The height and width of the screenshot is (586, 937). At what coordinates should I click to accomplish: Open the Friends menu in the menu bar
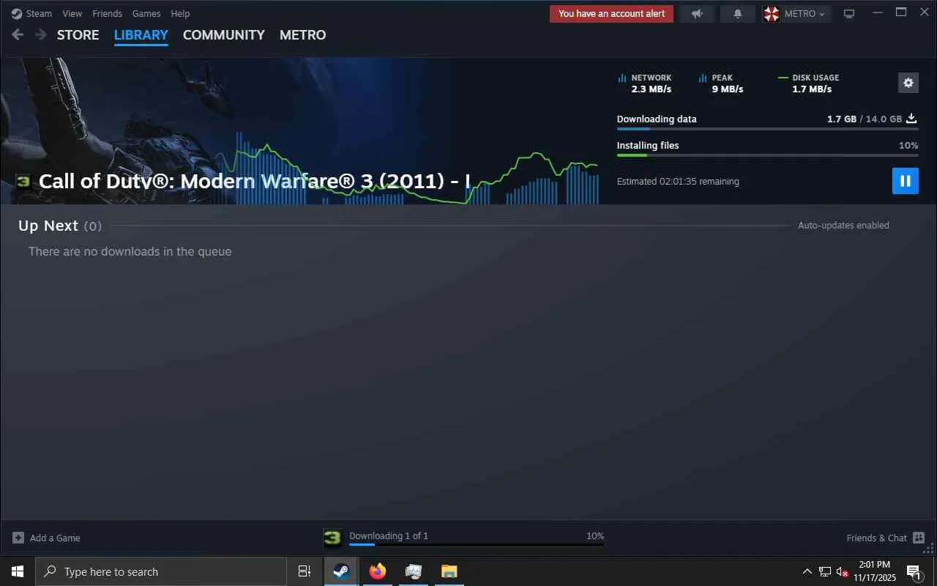tap(107, 13)
